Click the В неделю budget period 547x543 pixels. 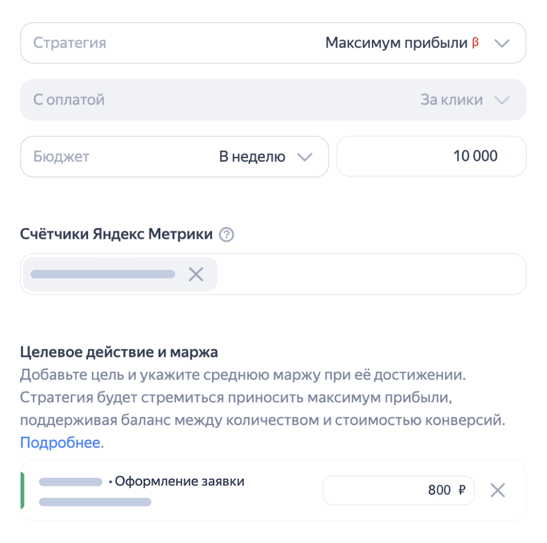[252, 157]
